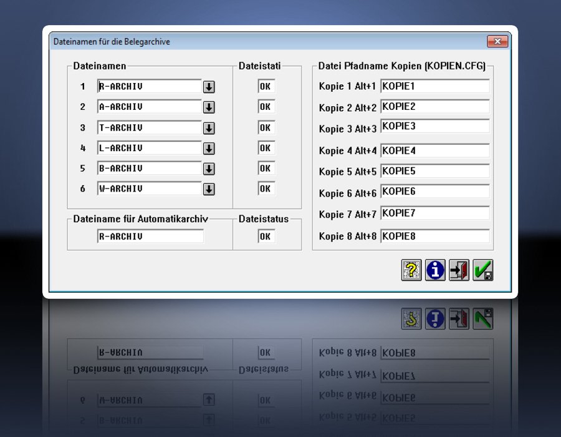Edit the L-ARCHIV file name field
This screenshot has height=437, width=561.
[149, 148]
